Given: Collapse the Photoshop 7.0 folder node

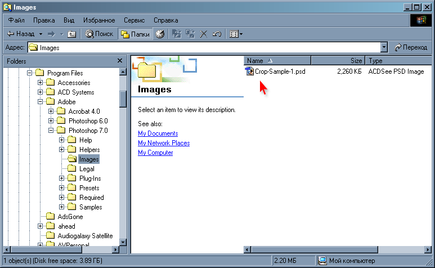Looking at the screenshot, I should pos(51,131).
